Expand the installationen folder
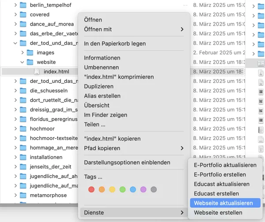The height and width of the screenshot is (222, 265). tap(15, 157)
